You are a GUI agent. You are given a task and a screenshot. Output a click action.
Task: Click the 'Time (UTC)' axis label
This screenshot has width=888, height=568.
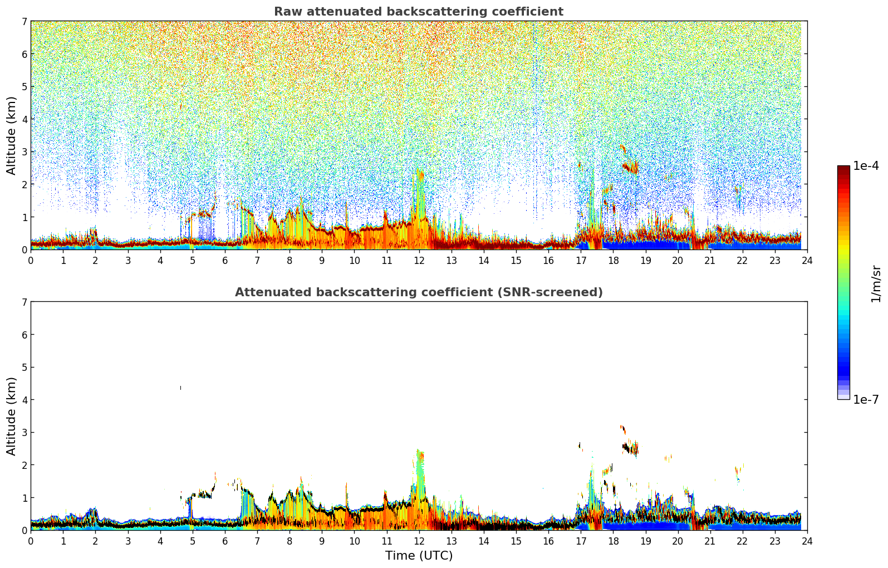[419, 556]
